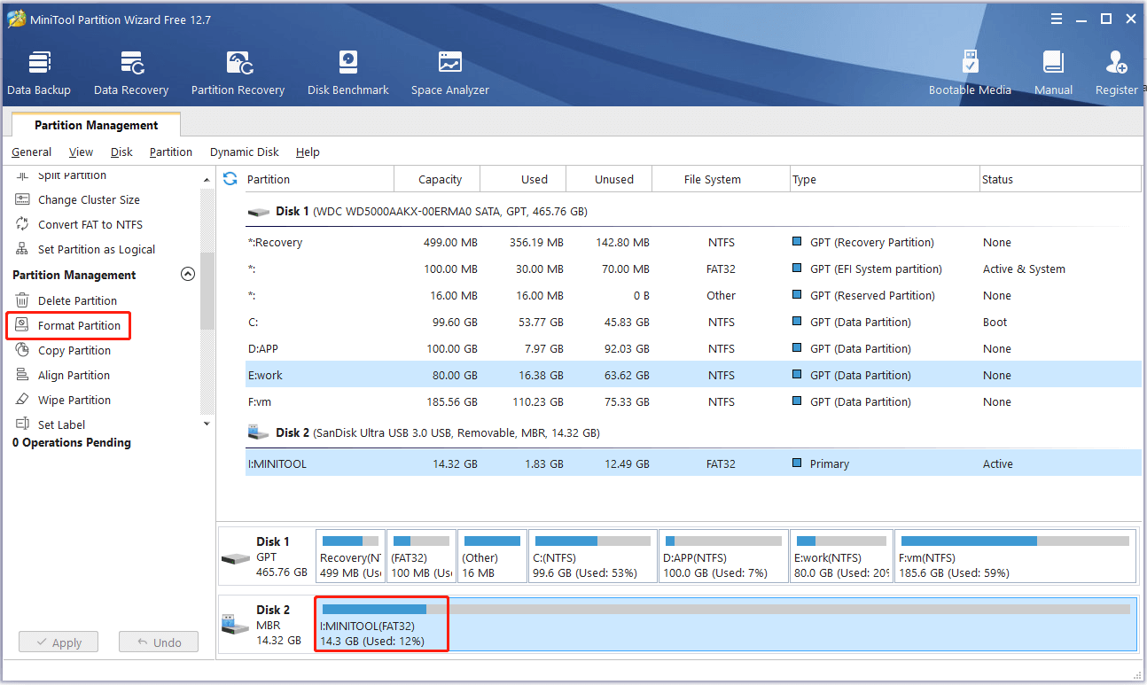Select the Recovery partition block in disk map
Viewport: 1147px width, 685px height.
pyautogui.click(x=350, y=556)
